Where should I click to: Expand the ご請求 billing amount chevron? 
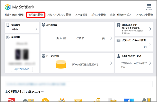pos(111,38)
